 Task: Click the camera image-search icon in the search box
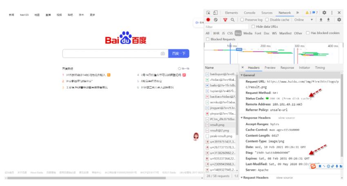(x=162, y=54)
